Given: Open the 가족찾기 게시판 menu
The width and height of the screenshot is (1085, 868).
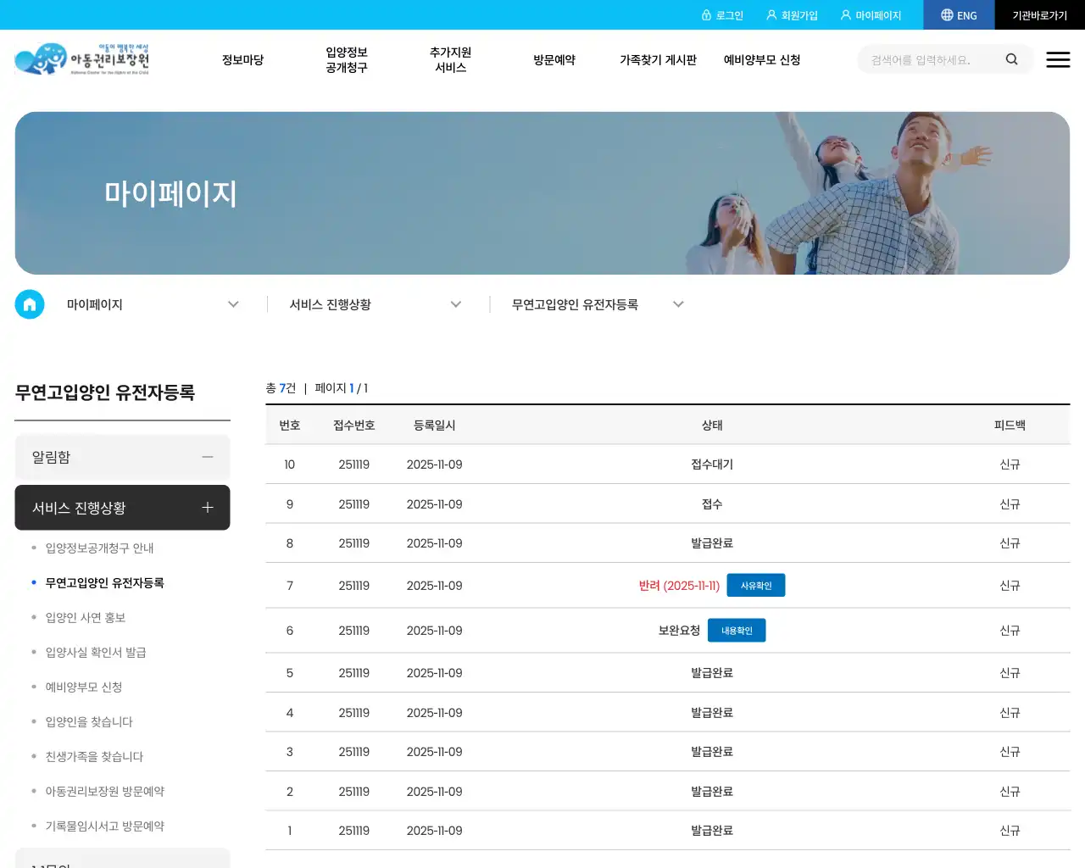Looking at the screenshot, I should (x=659, y=59).
